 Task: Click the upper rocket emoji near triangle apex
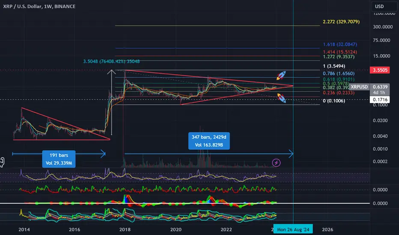(x=281, y=75)
